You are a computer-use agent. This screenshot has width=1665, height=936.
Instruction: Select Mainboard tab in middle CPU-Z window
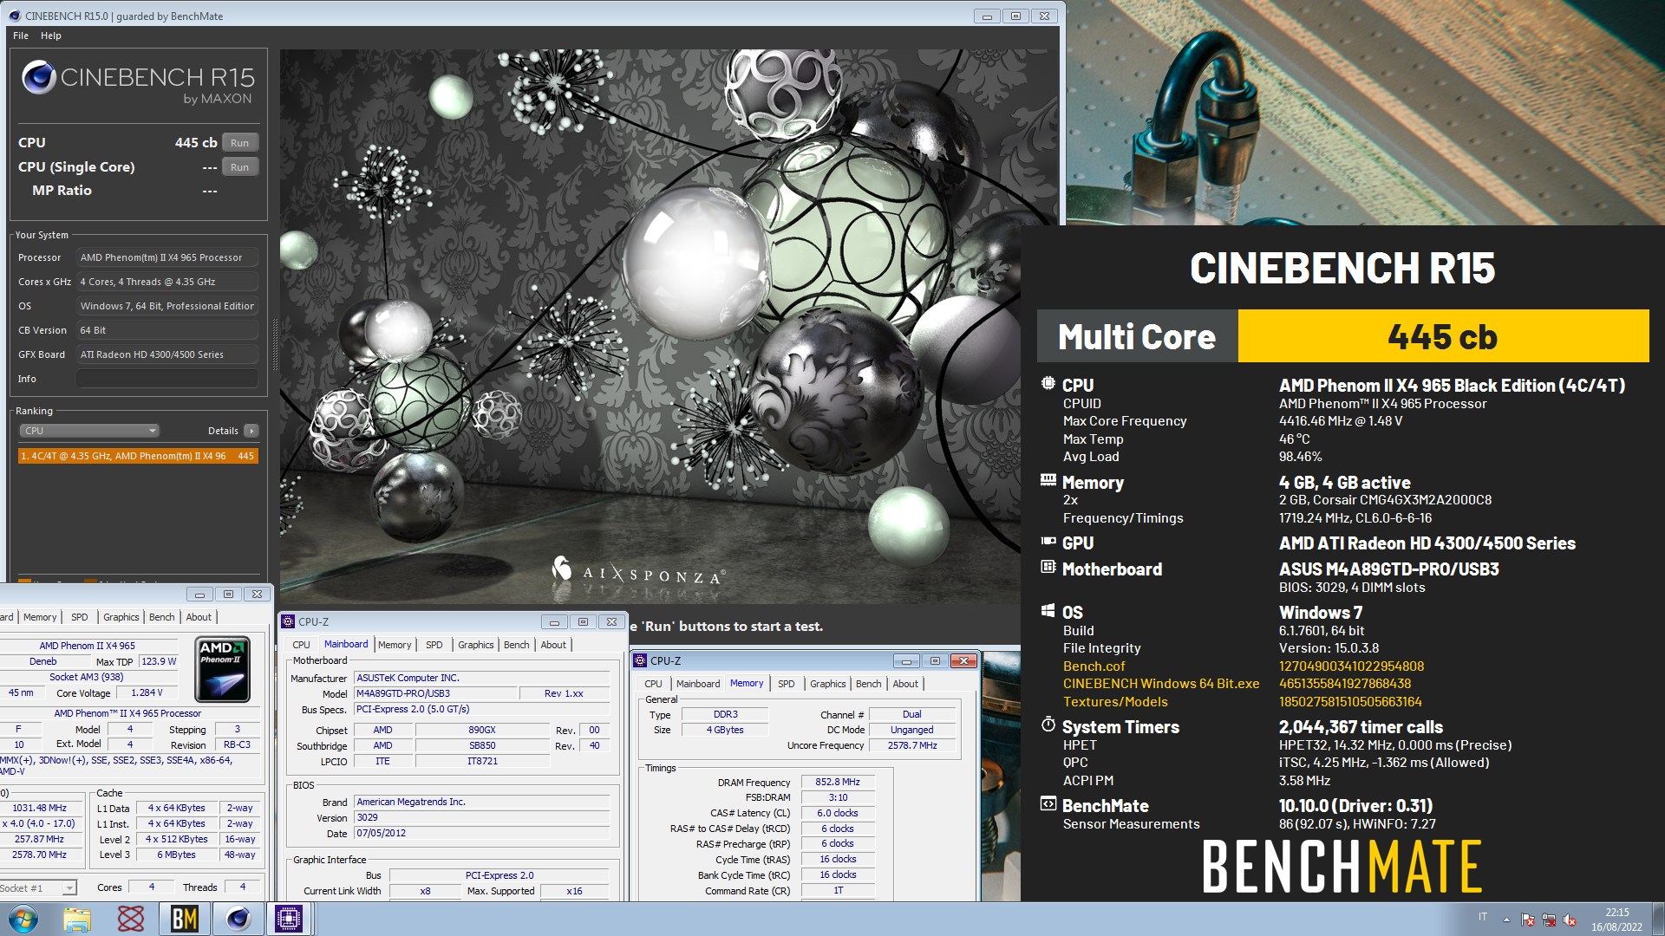pyautogui.click(x=346, y=644)
